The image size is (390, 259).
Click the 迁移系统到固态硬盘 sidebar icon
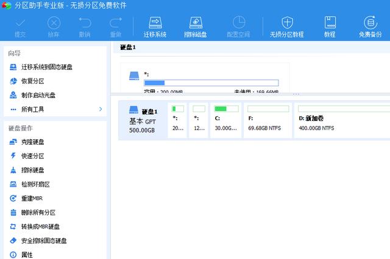coord(13,67)
